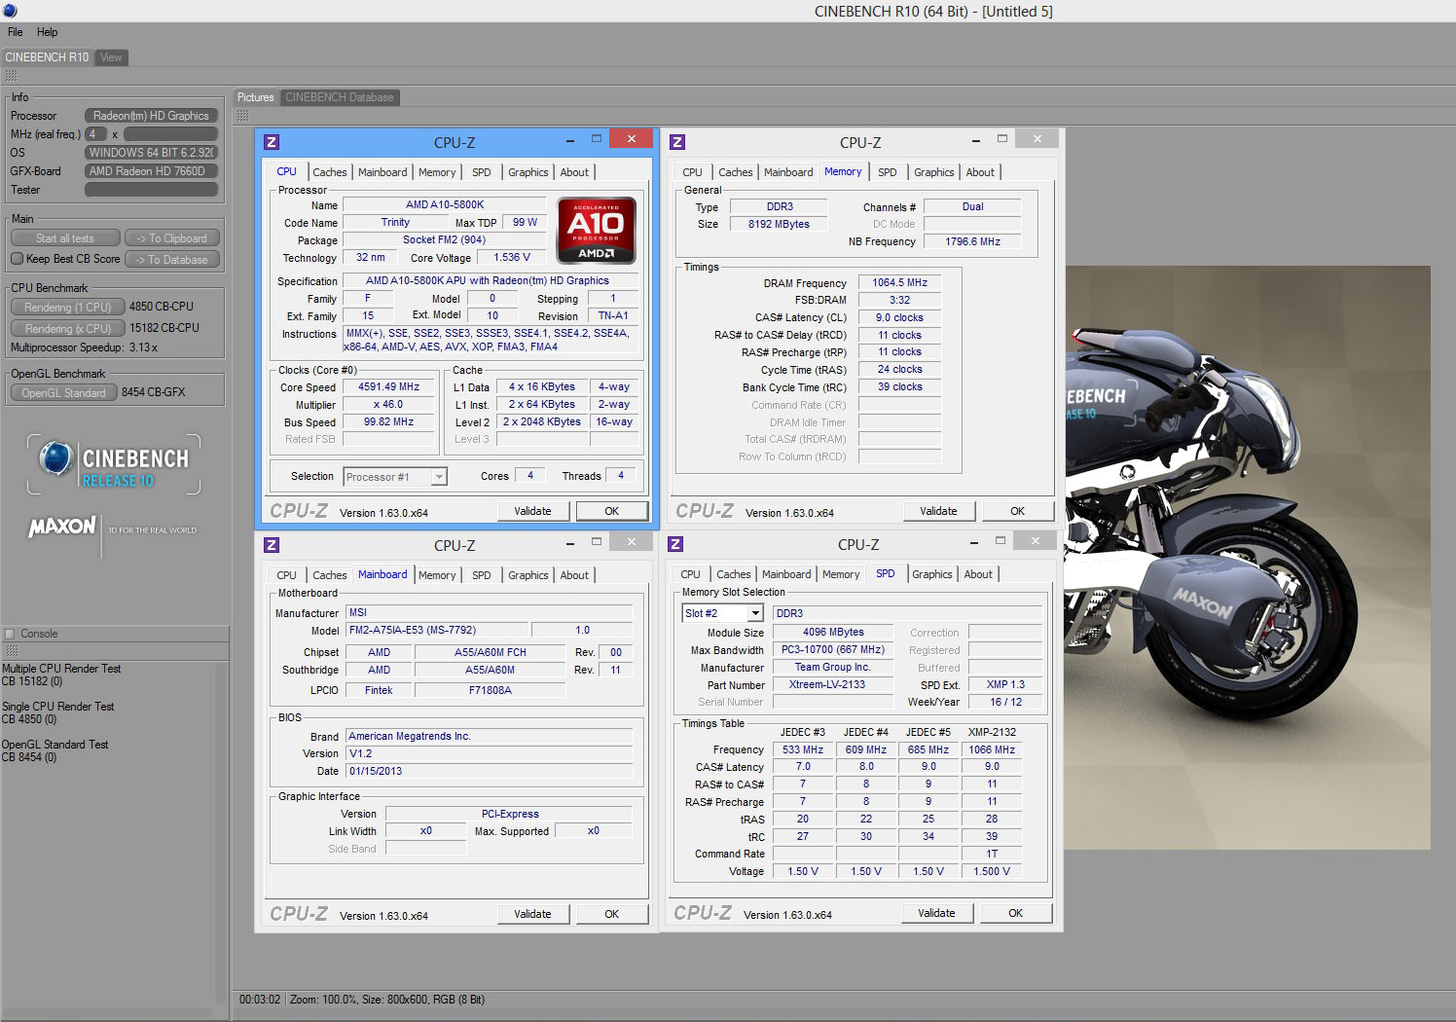Click the MAXON logo in the left panel

coord(62,528)
